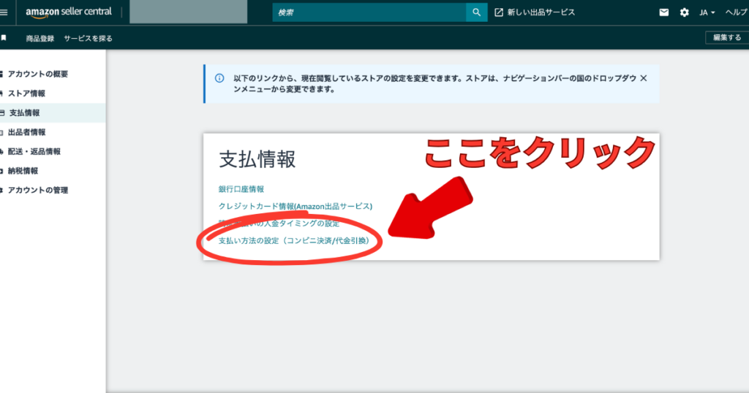
Task: Open the settings gear icon
Action: (x=685, y=12)
